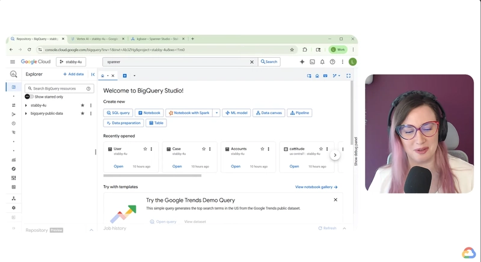Open the Google Cloud navigation menu
481x262 pixels.
click(13, 62)
